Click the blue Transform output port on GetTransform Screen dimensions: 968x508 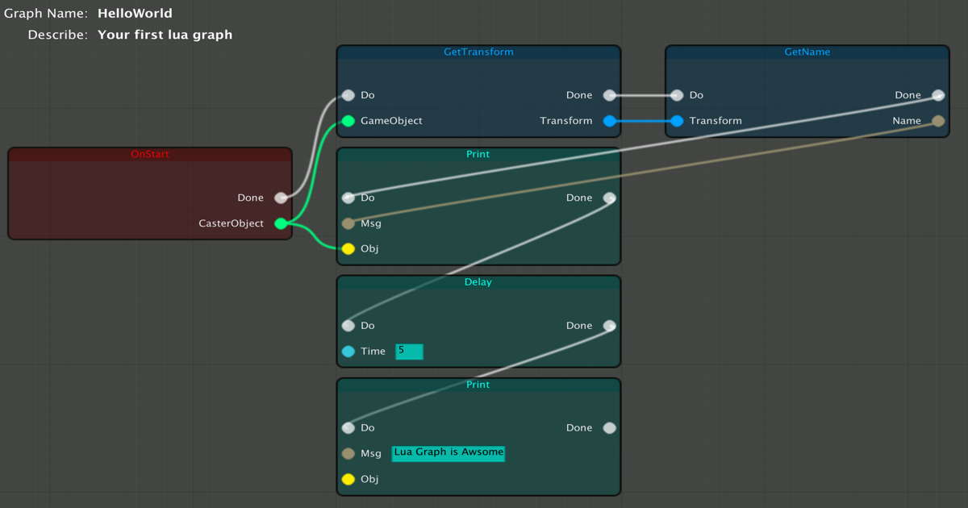[x=610, y=121]
